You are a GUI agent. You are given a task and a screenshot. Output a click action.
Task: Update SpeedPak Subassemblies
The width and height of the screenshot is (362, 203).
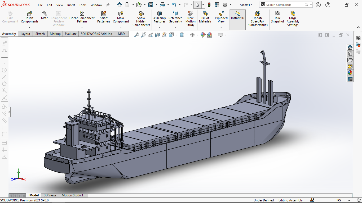pos(258,19)
